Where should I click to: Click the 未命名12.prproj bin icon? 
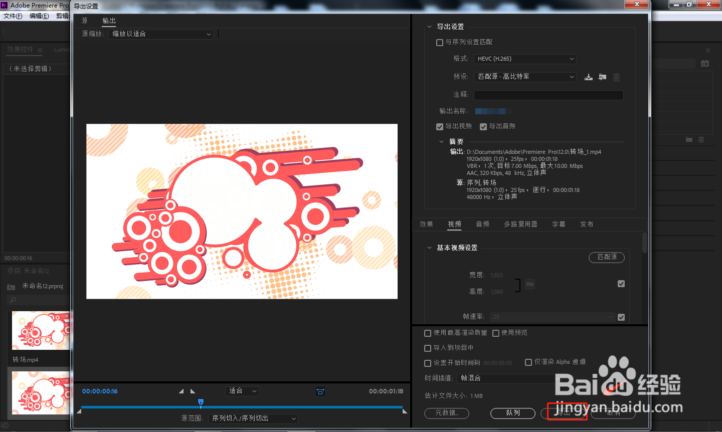coord(11,287)
